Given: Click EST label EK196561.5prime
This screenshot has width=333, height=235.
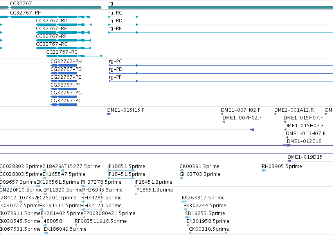Looking at the screenshot, I should (x=58, y=182).
